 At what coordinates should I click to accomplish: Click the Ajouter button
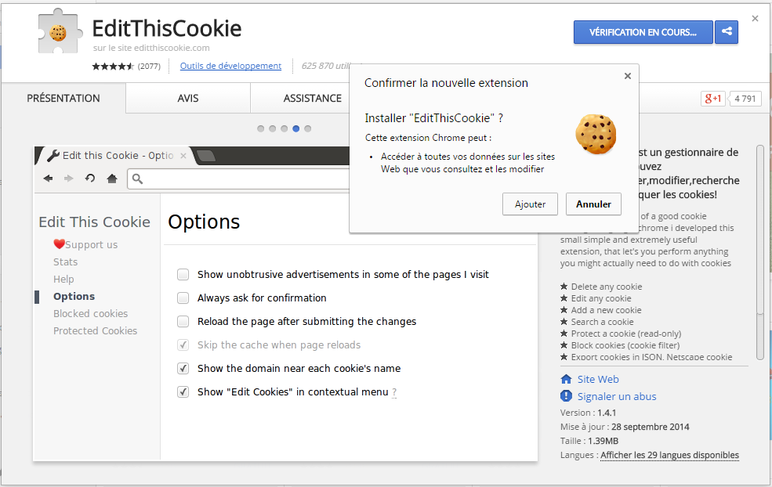coord(530,204)
